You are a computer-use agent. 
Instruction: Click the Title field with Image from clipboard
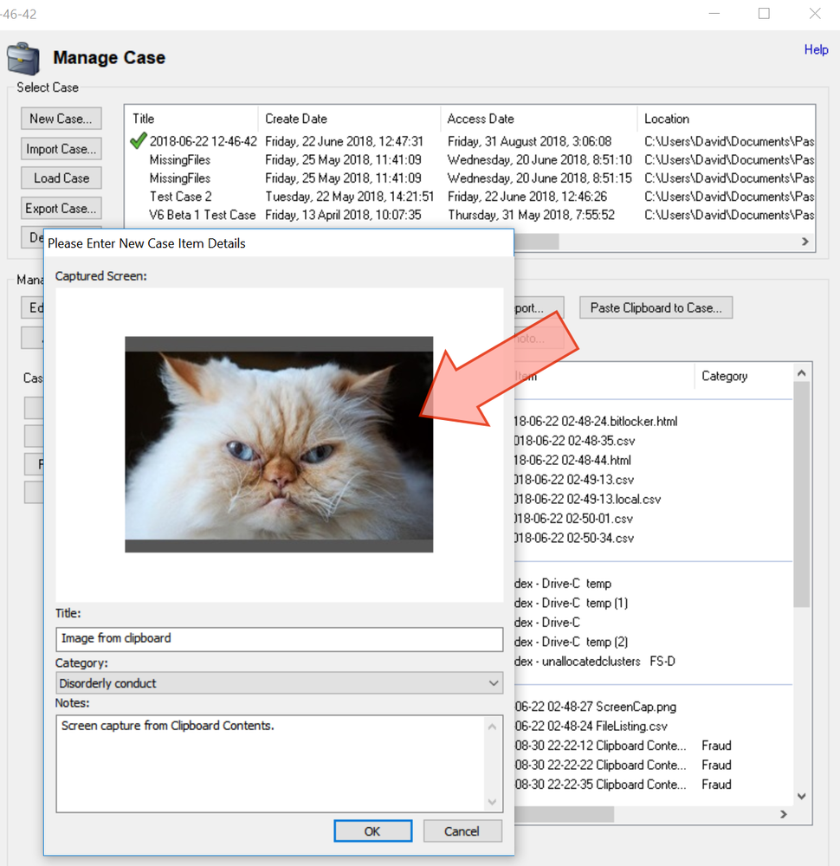pyautogui.click(x=279, y=639)
